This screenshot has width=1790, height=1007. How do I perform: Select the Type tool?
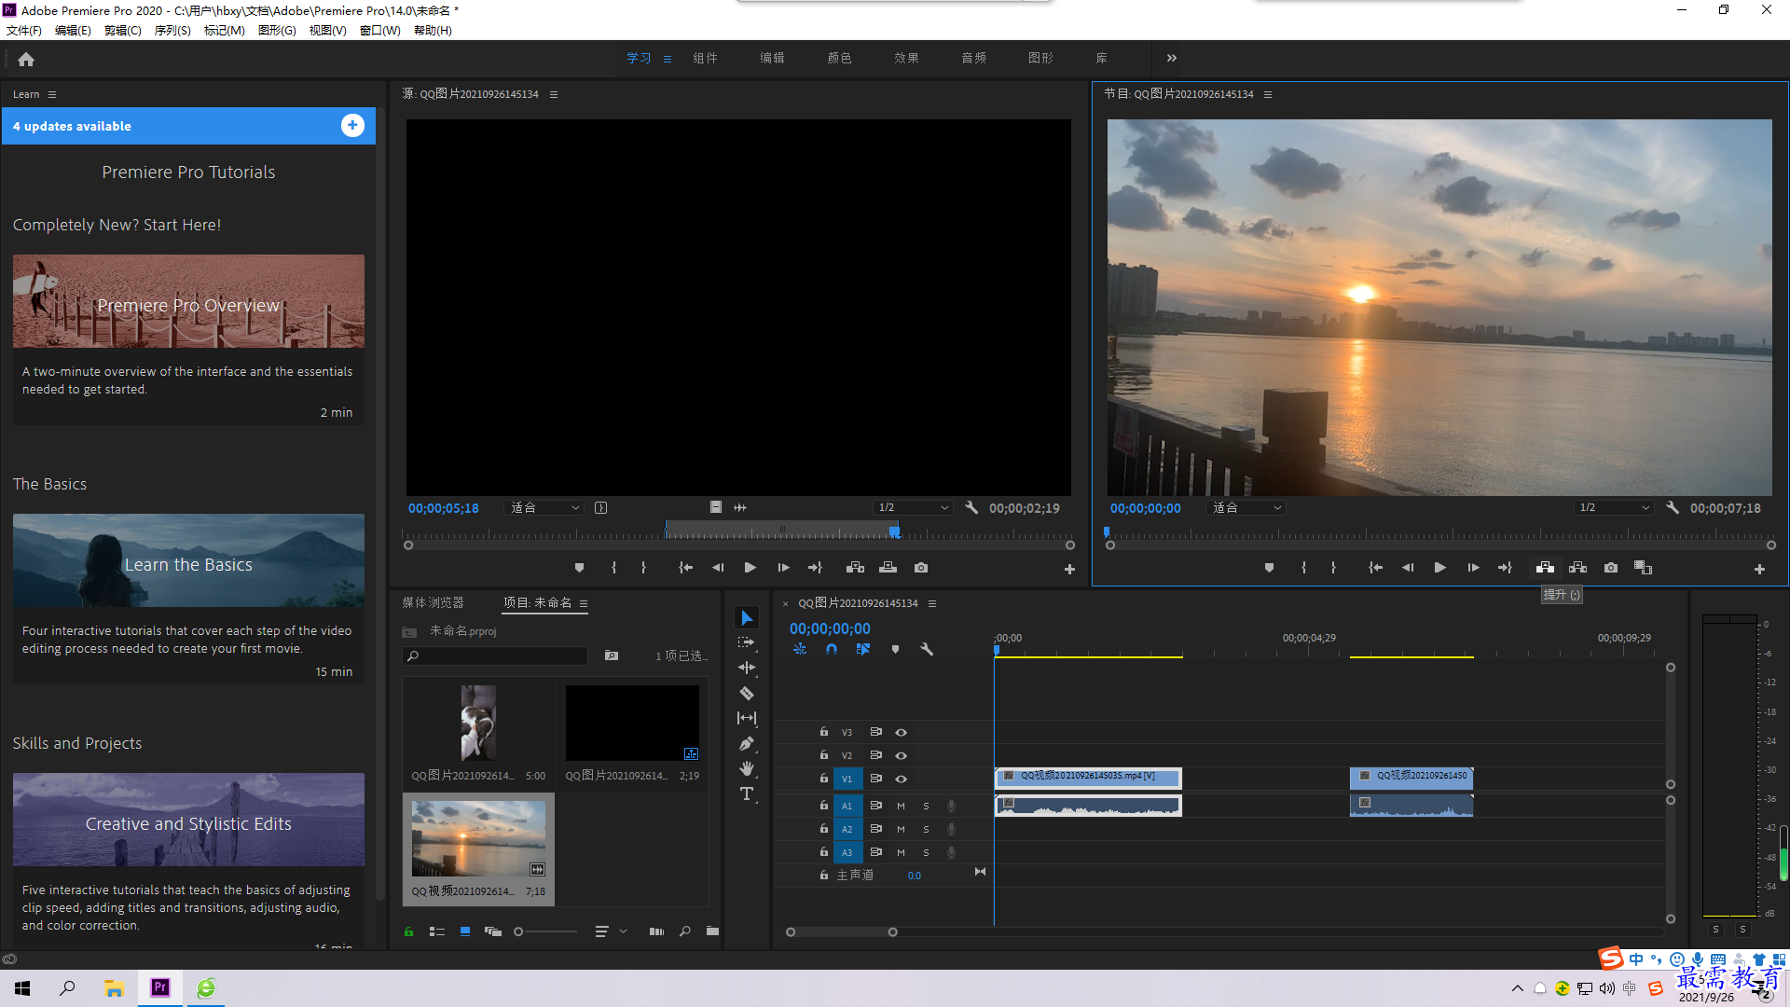tap(747, 793)
